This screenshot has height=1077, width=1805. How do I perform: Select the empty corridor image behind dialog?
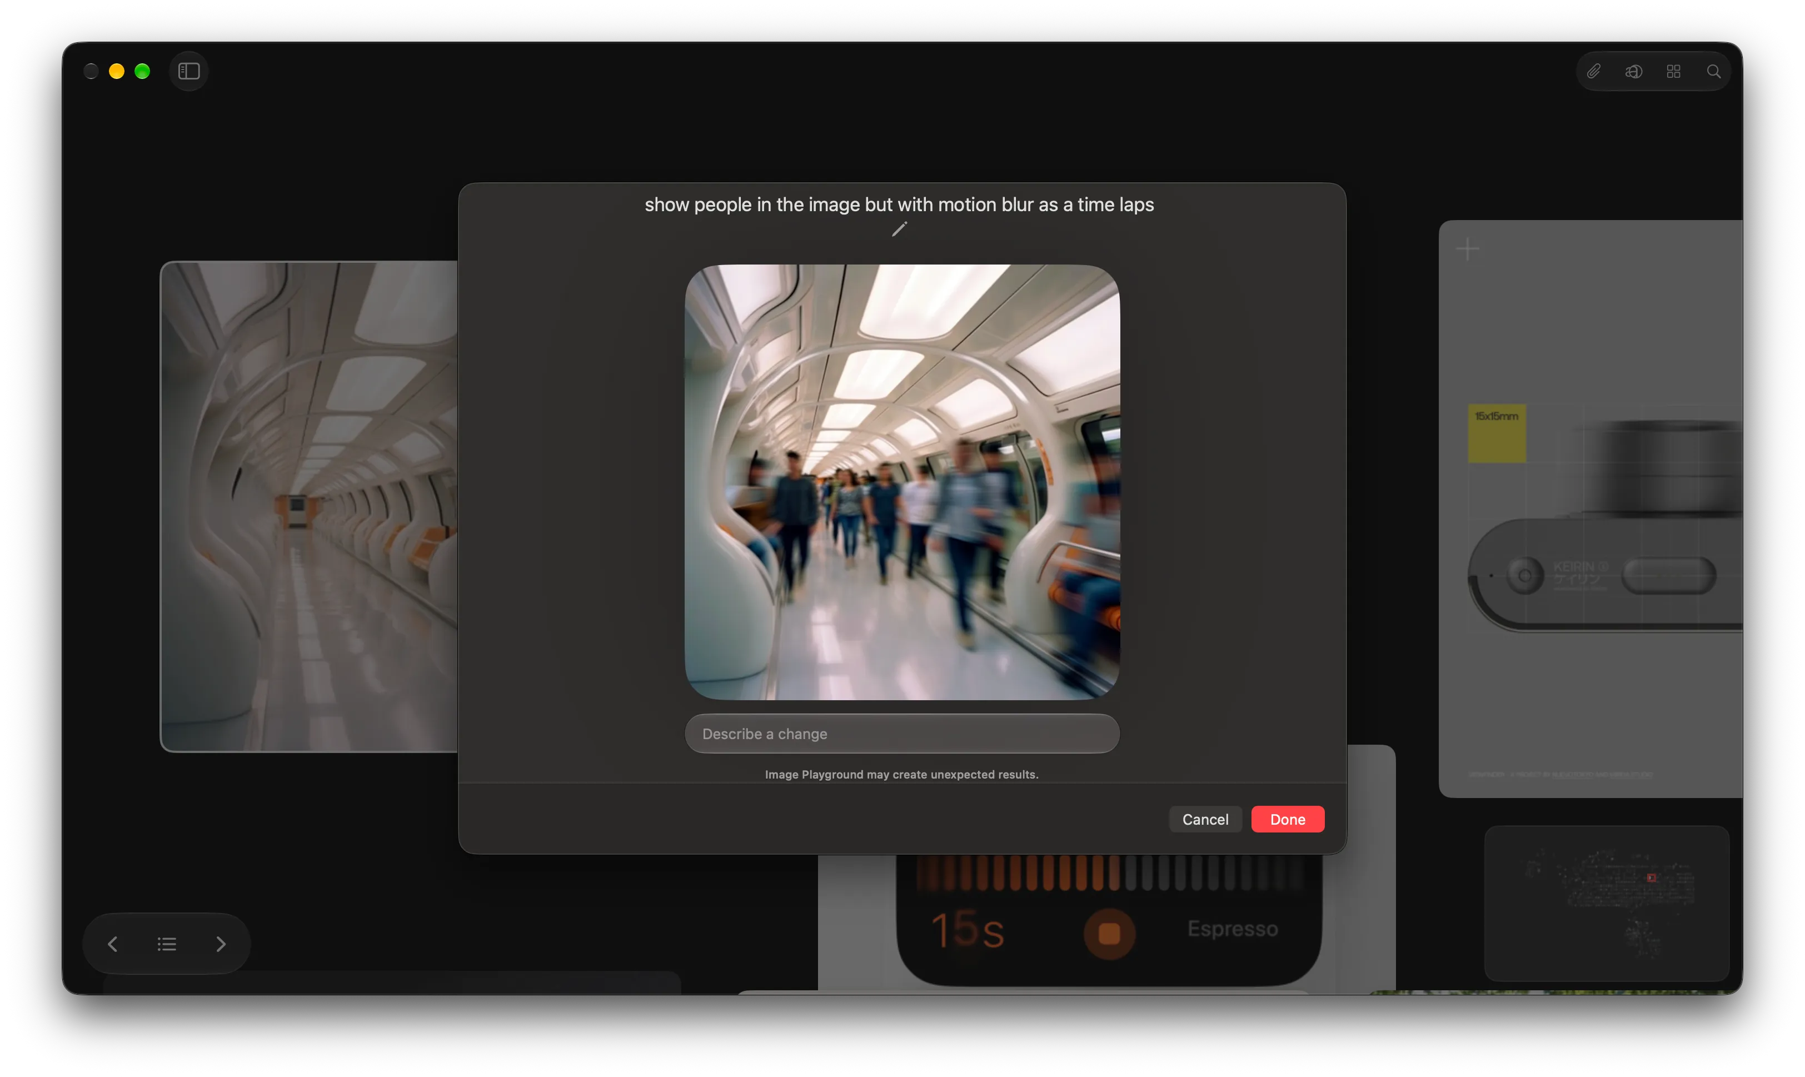click(x=309, y=506)
